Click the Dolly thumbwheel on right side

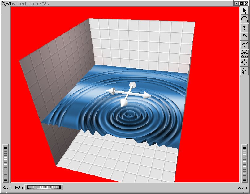tap(244, 164)
